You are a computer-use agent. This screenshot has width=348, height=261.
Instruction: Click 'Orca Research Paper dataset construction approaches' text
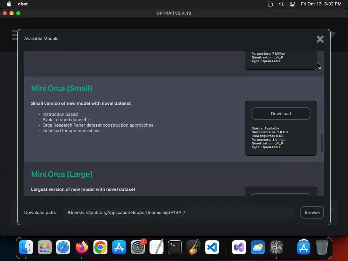point(98,125)
